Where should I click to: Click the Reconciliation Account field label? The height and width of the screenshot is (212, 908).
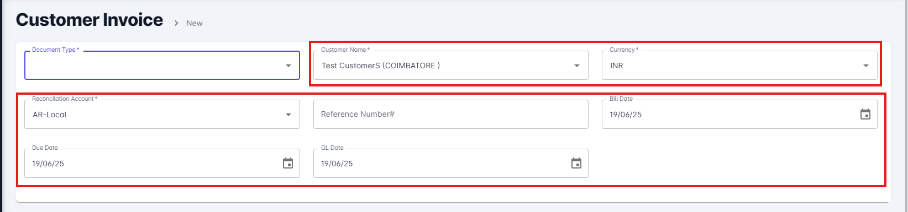[65, 99]
